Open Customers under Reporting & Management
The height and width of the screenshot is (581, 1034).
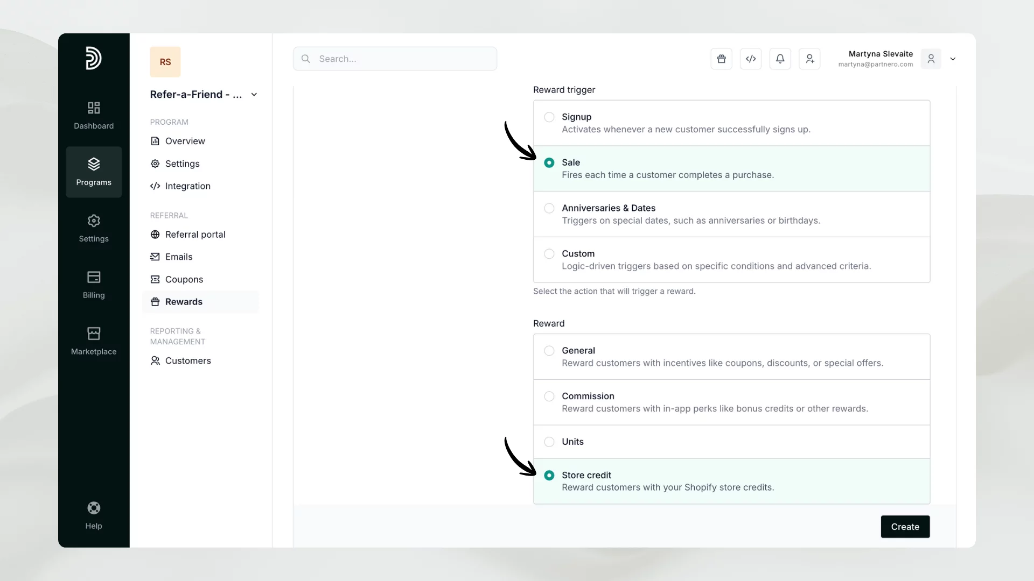pyautogui.click(x=187, y=360)
